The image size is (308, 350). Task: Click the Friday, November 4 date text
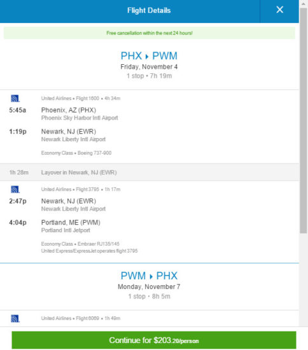(149, 67)
